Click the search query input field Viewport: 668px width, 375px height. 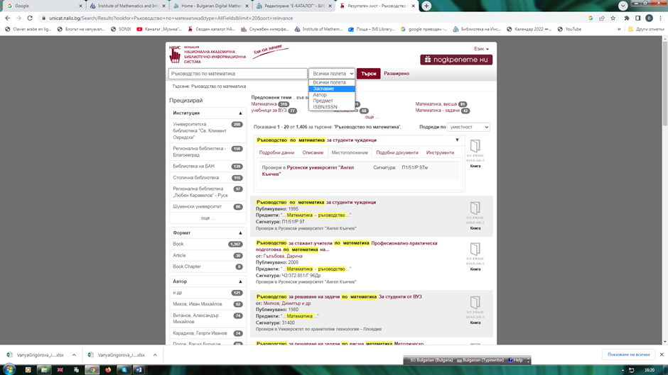[237, 74]
